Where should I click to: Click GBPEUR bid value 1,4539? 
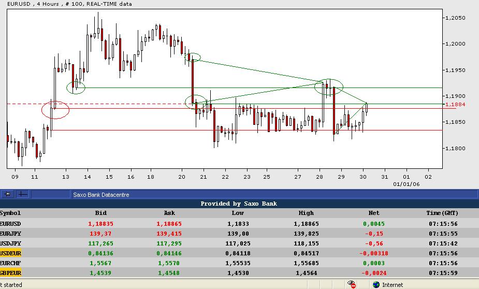tap(100, 273)
